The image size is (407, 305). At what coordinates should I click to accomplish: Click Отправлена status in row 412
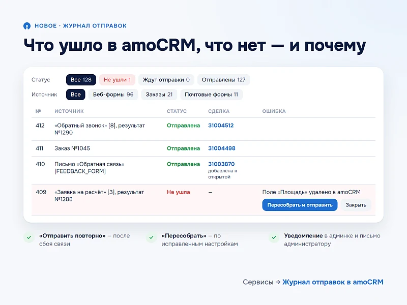[x=183, y=126]
